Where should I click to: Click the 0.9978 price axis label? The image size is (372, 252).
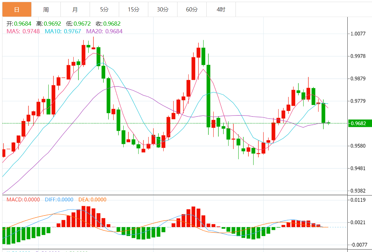(x=358, y=56)
